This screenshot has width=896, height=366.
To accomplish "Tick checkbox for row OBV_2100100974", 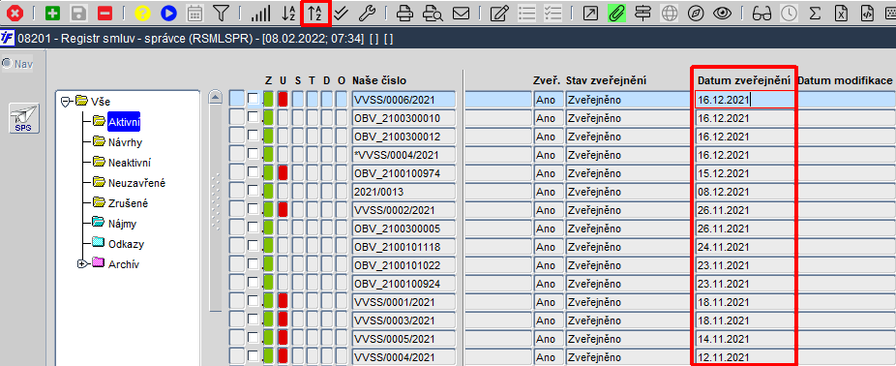I will (x=253, y=172).
